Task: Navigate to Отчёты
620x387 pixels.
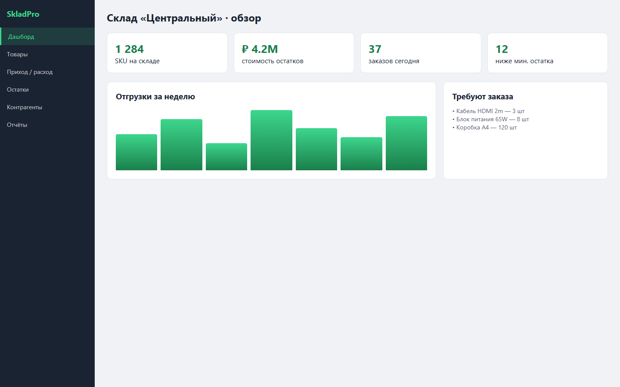Action: point(47,125)
